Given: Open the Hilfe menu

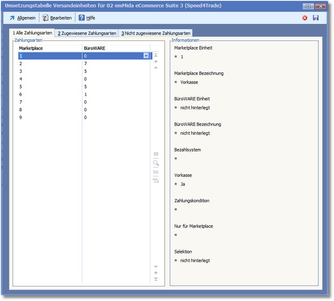Looking at the screenshot, I should point(86,18).
